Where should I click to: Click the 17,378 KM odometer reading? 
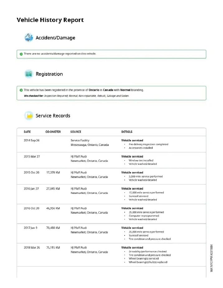(x=53, y=172)
